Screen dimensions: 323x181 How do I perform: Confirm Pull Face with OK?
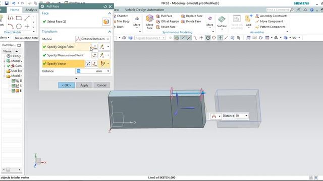(x=66, y=85)
